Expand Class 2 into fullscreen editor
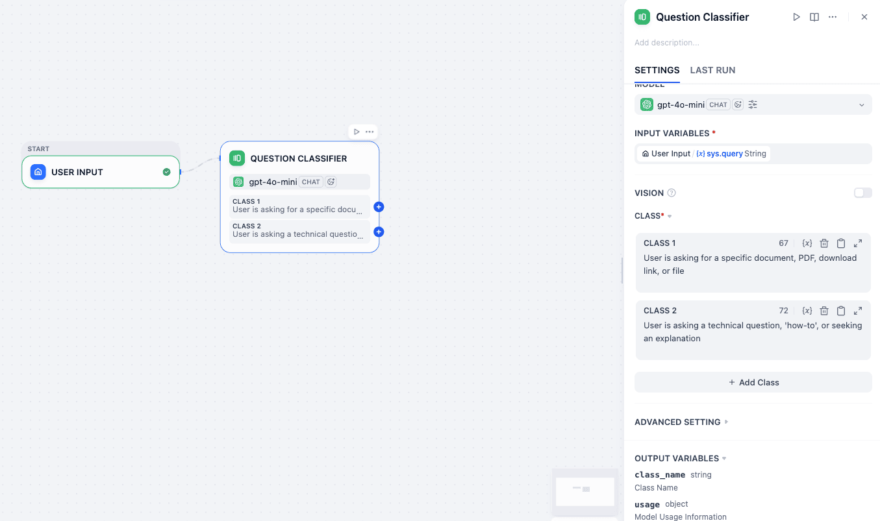 tap(857, 310)
